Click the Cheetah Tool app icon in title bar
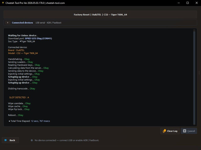The image size is (201, 150). (3, 3)
